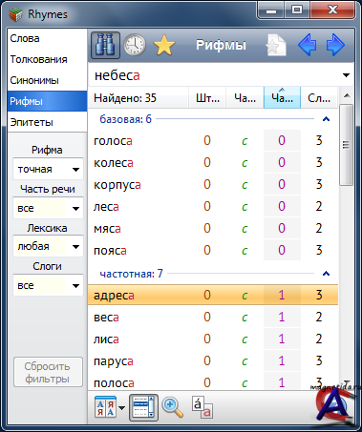This screenshot has height=432, width=362.
Task: Select the word корпуса
Action: coord(213,184)
